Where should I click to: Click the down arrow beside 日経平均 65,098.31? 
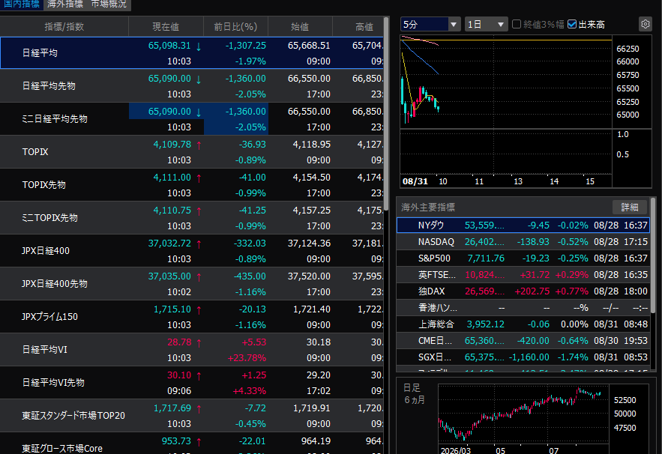tap(199, 46)
